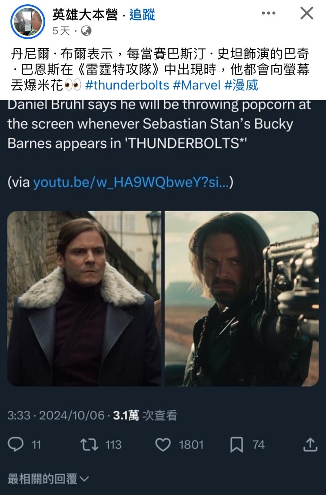
Task: Click the 3.1萬 次查看 view count
Action: (x=145, y=415)
